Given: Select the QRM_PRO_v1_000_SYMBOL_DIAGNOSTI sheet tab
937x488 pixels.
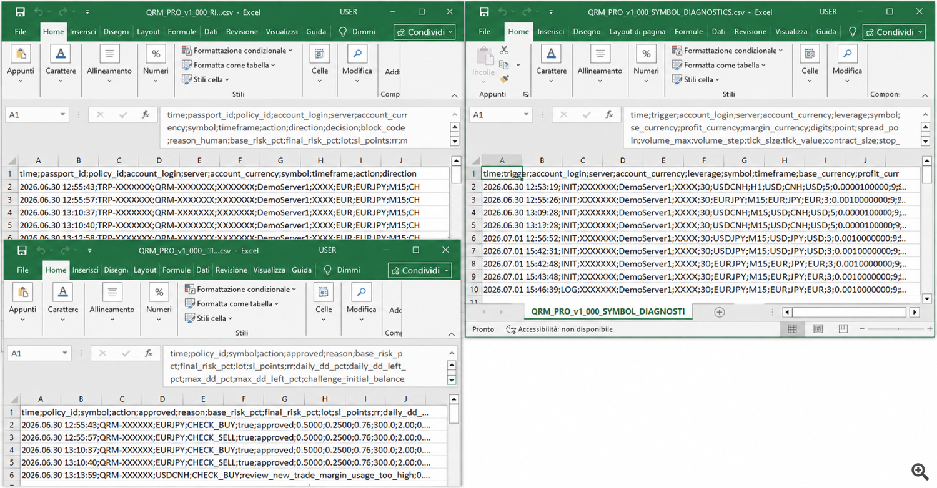Looking at the screenshot, I should [x=608, y=311].
